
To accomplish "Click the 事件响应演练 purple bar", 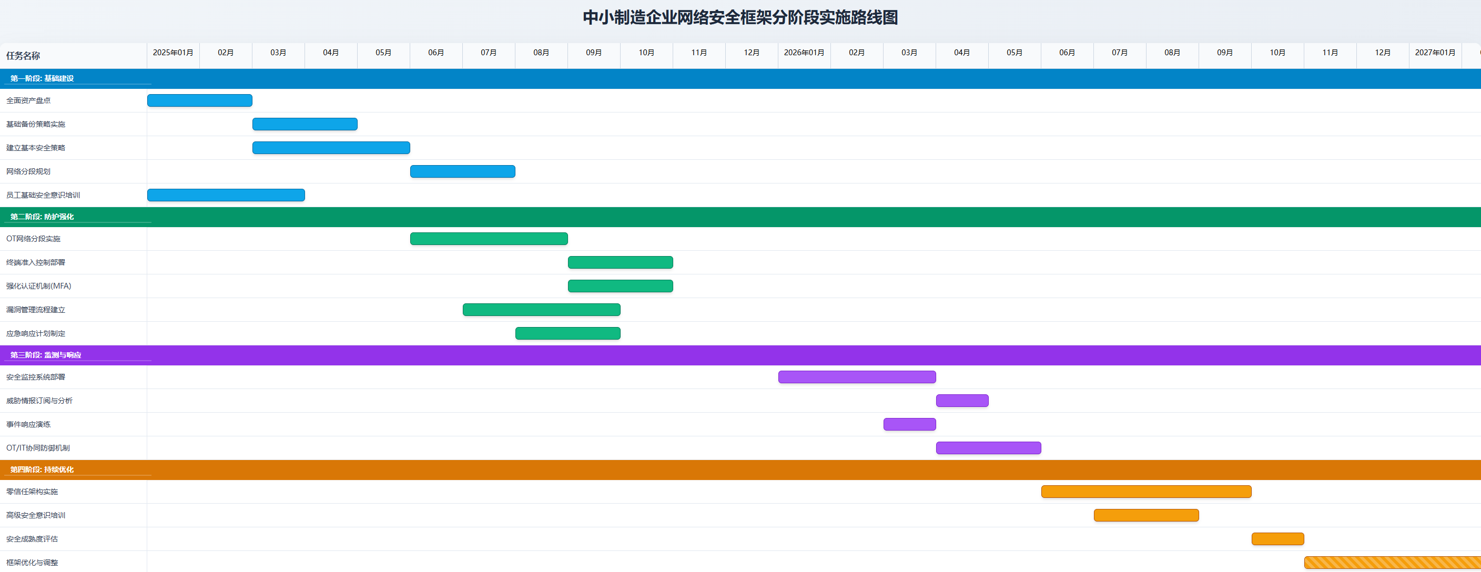I will 909,424.
